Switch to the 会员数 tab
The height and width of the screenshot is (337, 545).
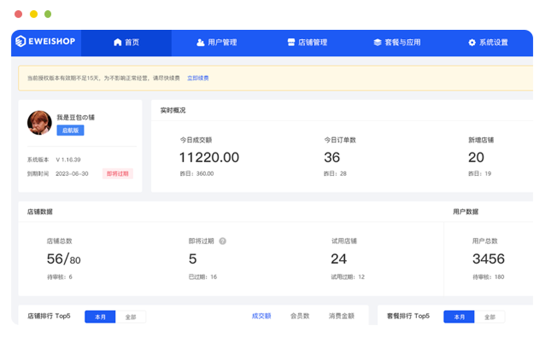(x=300, y=316)
